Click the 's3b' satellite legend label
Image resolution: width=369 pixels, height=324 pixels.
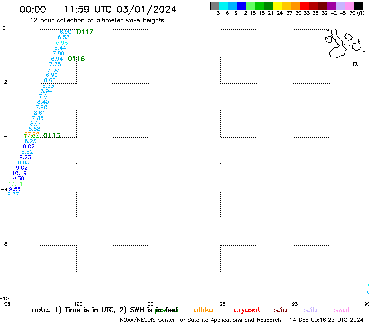310,310
